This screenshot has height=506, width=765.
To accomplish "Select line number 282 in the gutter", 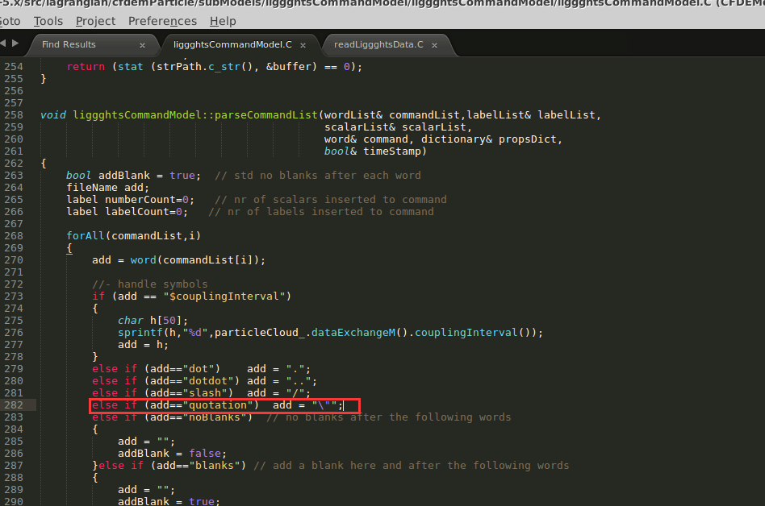I will click(14, 405).
